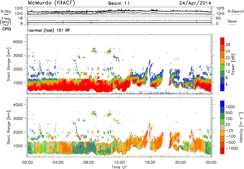This screenshot has height=169, width=244.
Task: Select the '12:00' time tick label
Action: (119, 163)
